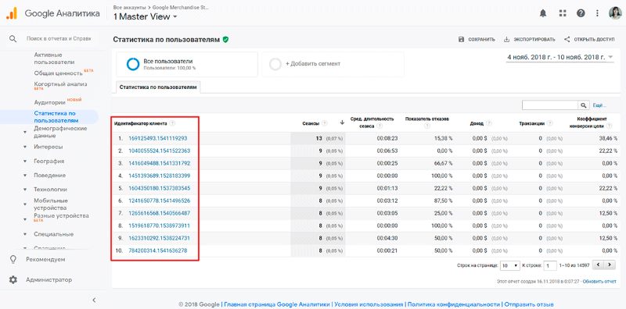Open Условия использования footer link
This screenshot has height=309, width=626.
click(x=369, y=304)
